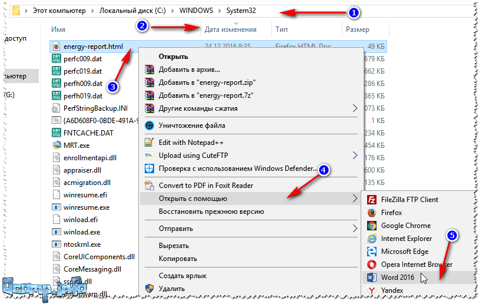The height and width of the screenshot is (304, 483).
Task: Select the Firefox icon in submenu
Action: (371, 213)
